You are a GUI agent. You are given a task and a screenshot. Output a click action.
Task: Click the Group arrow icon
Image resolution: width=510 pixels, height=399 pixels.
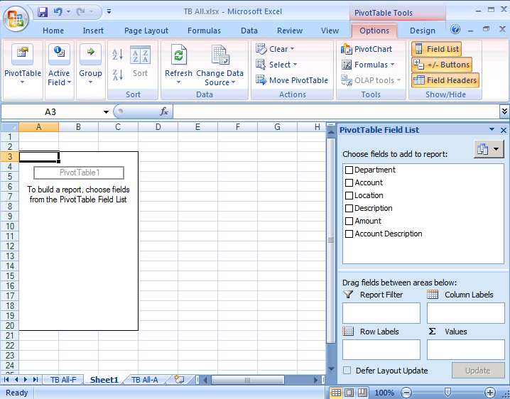click(x=90, y=54)
